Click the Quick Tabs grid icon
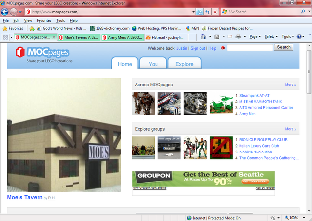Viewport: 312px width, 221px height. point(5,37)
